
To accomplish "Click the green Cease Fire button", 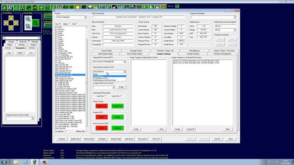I will pyautogui.click(x=118, y=106).
